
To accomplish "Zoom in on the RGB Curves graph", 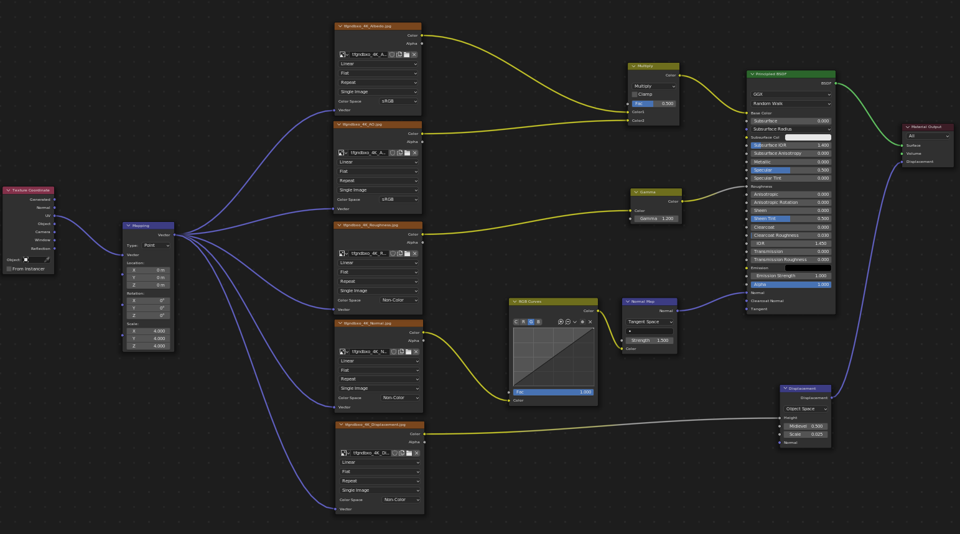I will tap(561, 322).
